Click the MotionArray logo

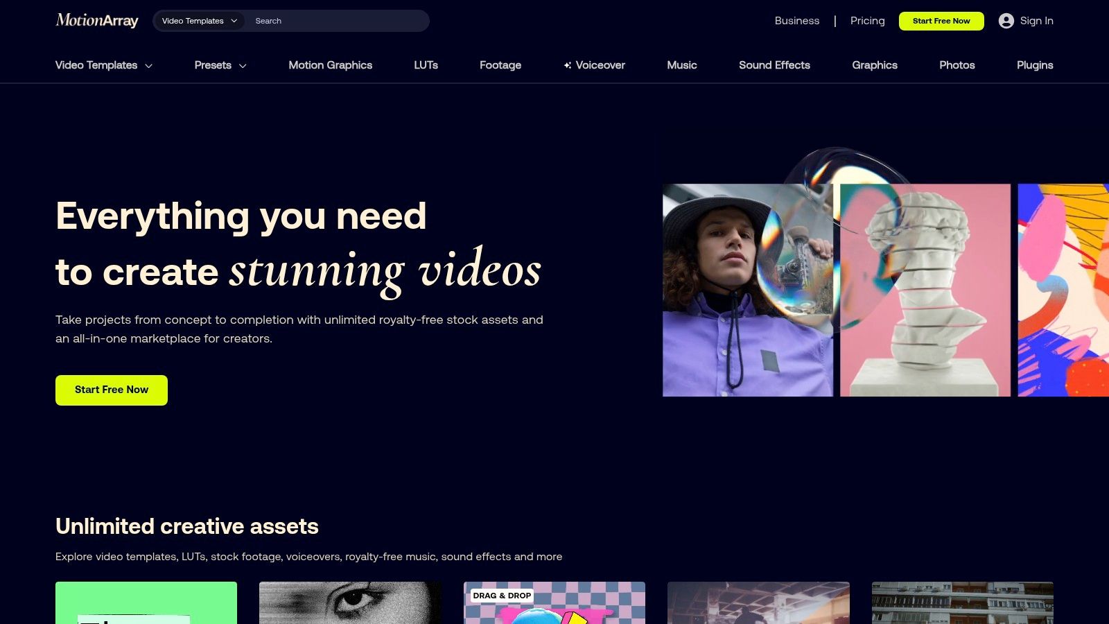tap(96, 20)
